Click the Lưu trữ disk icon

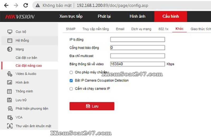[x=9, y=100]
